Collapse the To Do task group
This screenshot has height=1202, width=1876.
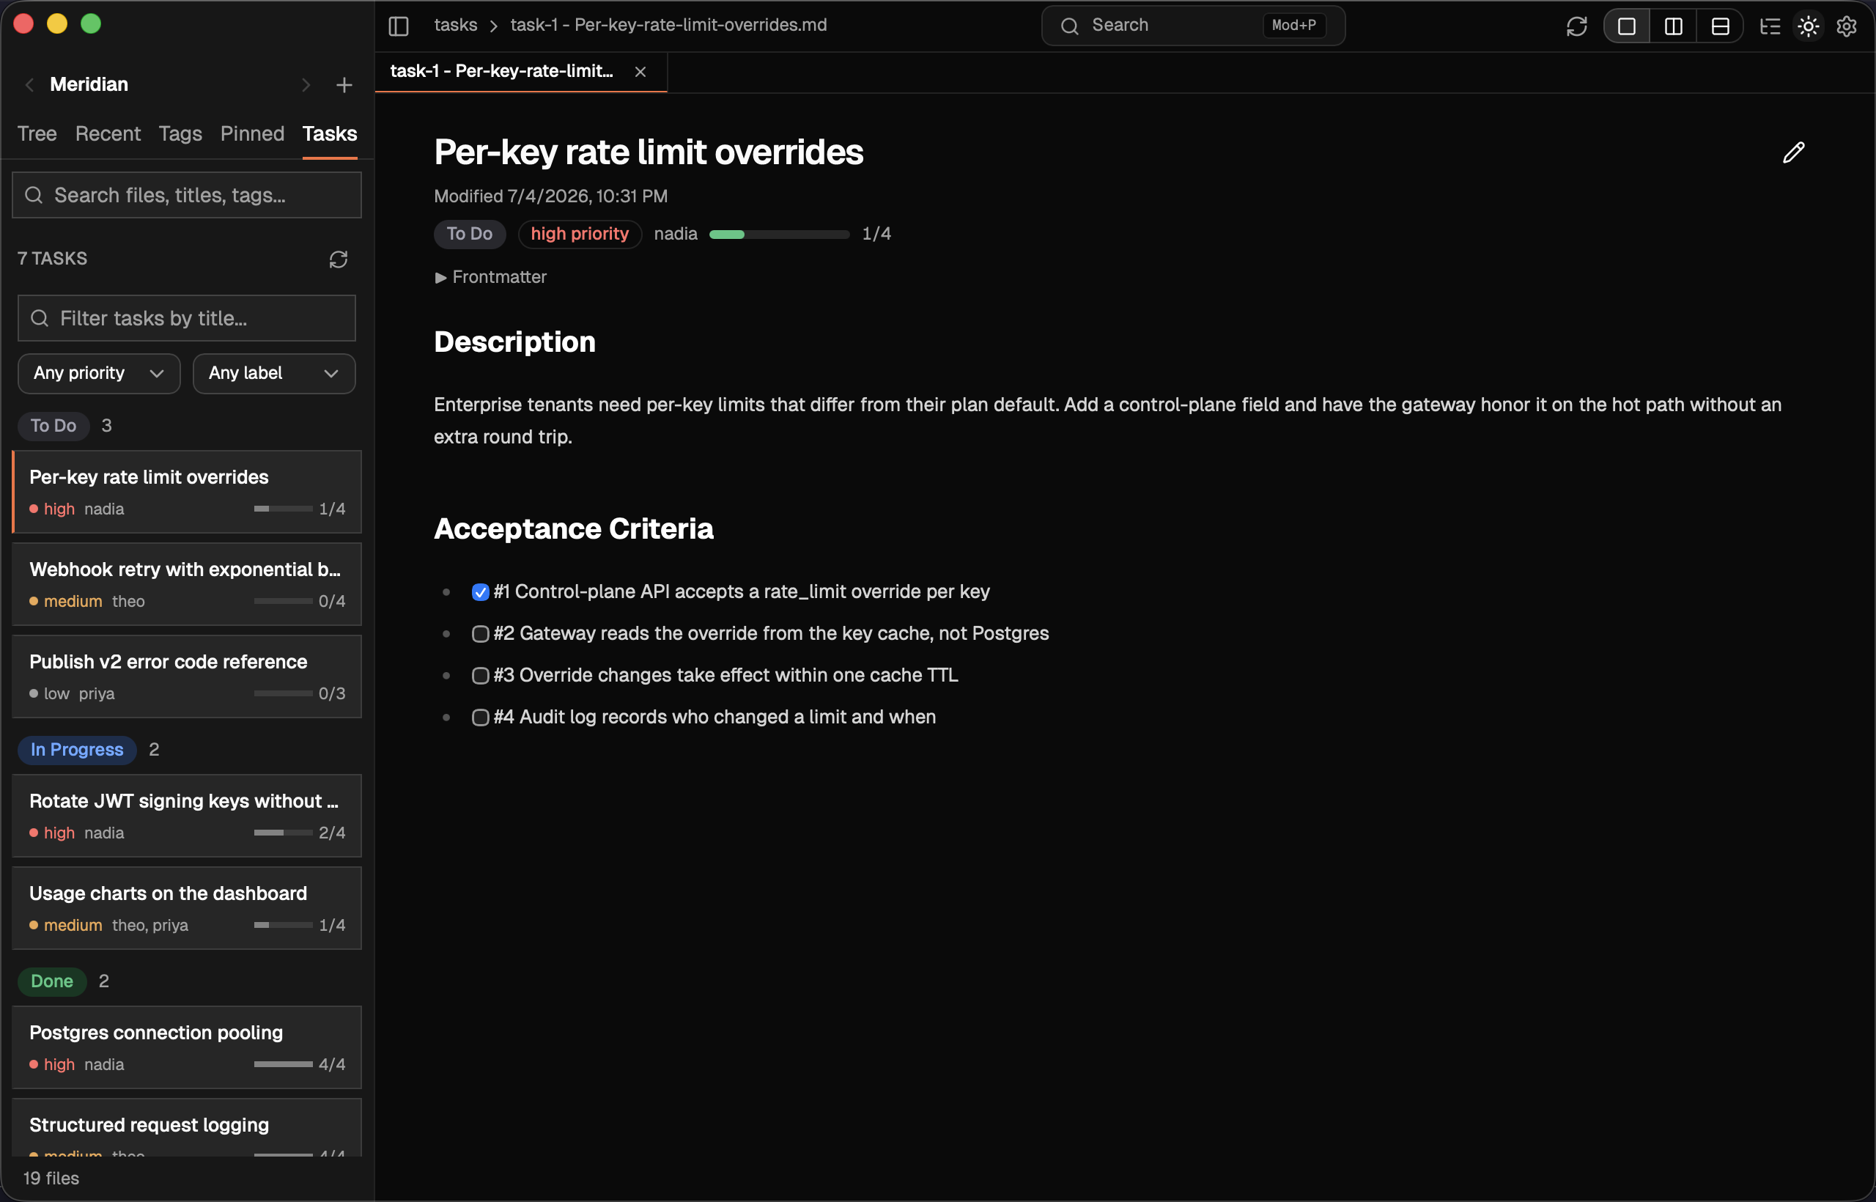[53, 426]
